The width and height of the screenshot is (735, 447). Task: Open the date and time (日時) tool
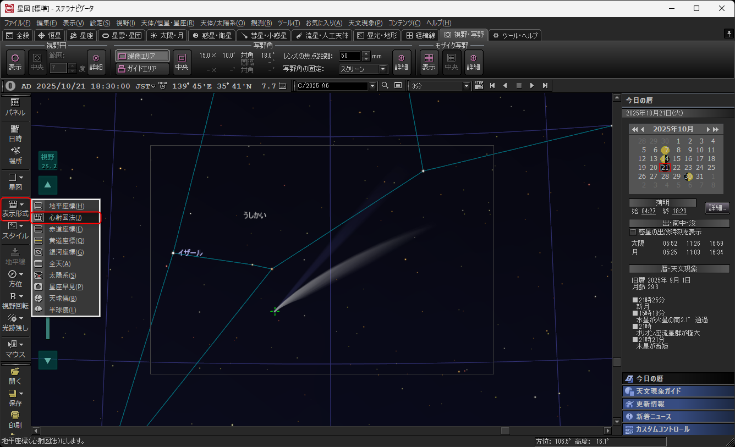click(x=15, y=133)
